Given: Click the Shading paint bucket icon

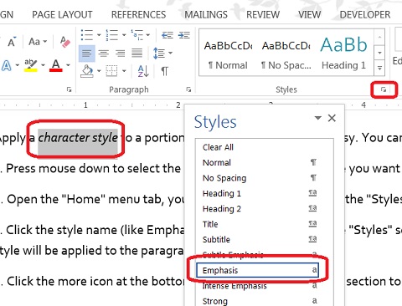Looking at the screenshot, I should (87, 71).
